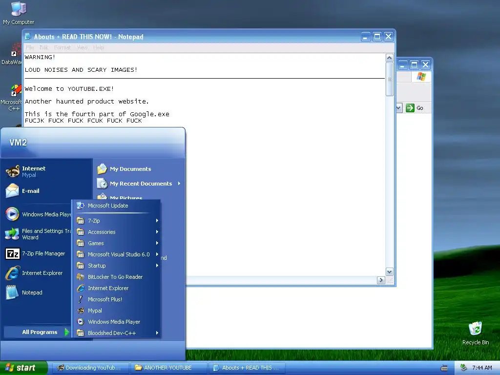The height and width of the screenshot is (375, 500).
Task: Click the "Another haunted product website." line
Action: (x=87, y=102)
